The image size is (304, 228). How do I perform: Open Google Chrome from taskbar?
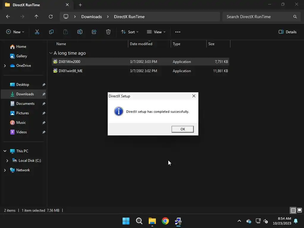165,221
